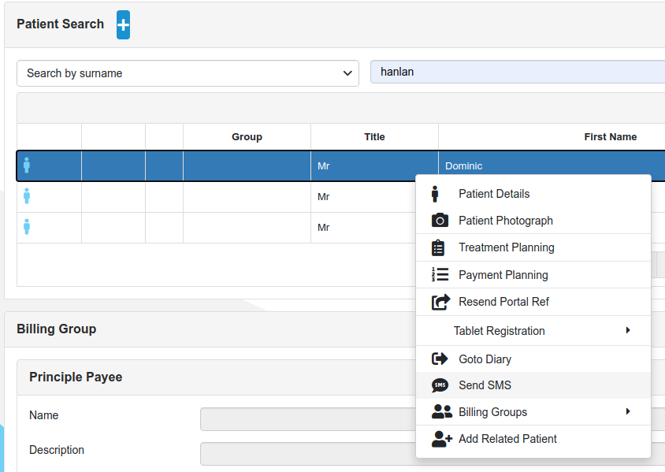Click the camera icon for Patient Photograph
The height and width of the screenshot is (472, 665).
tap(440, 221)
